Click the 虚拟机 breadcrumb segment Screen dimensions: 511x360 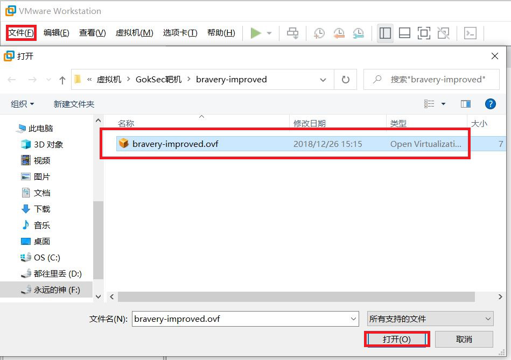pos(109,80)
